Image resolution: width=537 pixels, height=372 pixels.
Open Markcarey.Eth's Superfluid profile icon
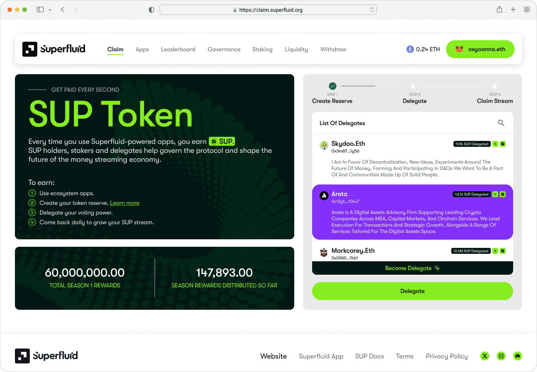pos(503,251)
